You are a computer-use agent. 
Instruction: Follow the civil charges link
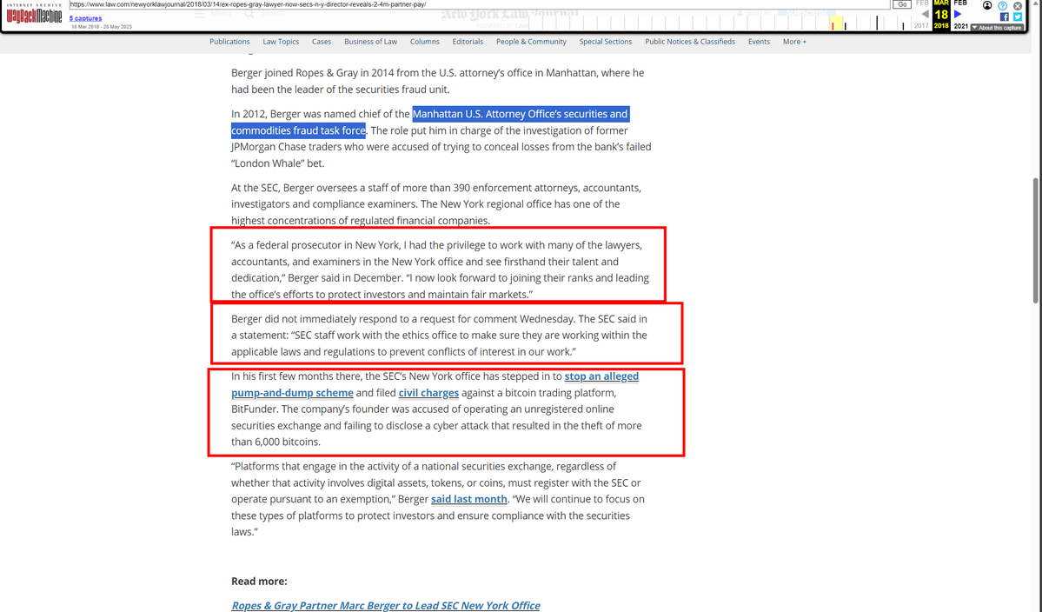coord(428,393)
